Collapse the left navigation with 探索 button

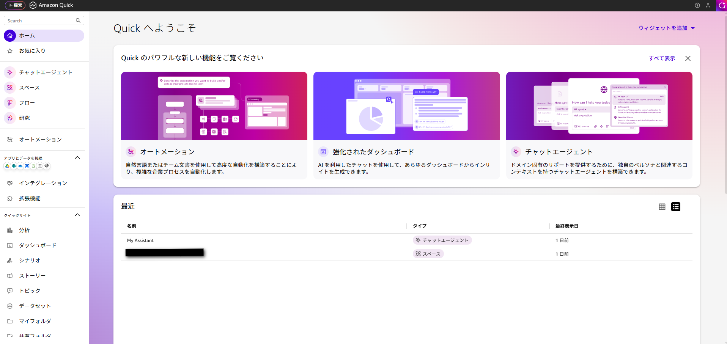pyautogui.click(x=15, y=5)
